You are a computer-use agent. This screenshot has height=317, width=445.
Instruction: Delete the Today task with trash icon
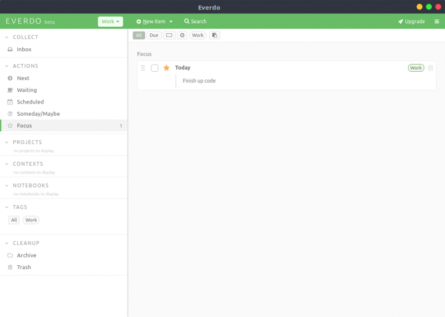[x=431, y=68]
